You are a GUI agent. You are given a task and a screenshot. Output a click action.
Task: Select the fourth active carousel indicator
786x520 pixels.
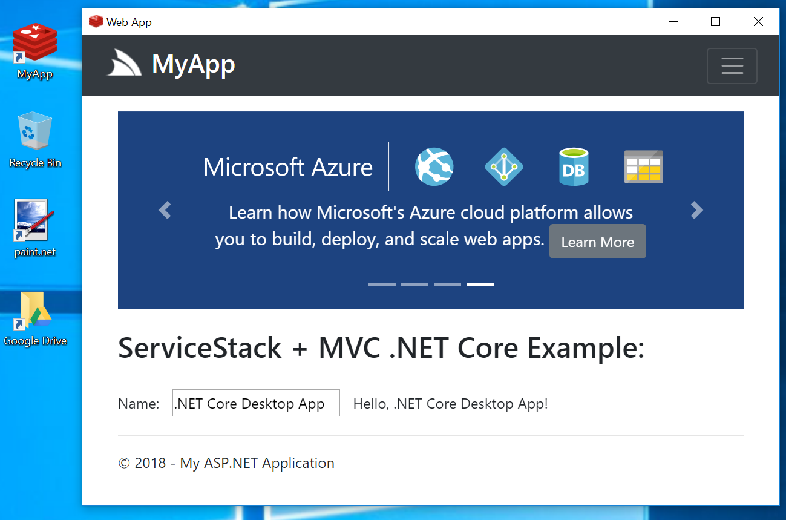(480, 284)
